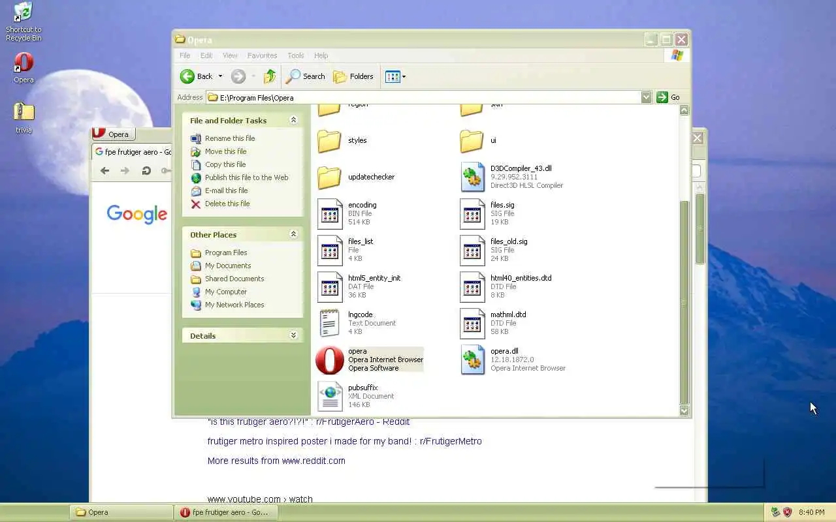This screenshot has width=836, height=522.
Task: Click Move this file
Action: pos(219,151)
